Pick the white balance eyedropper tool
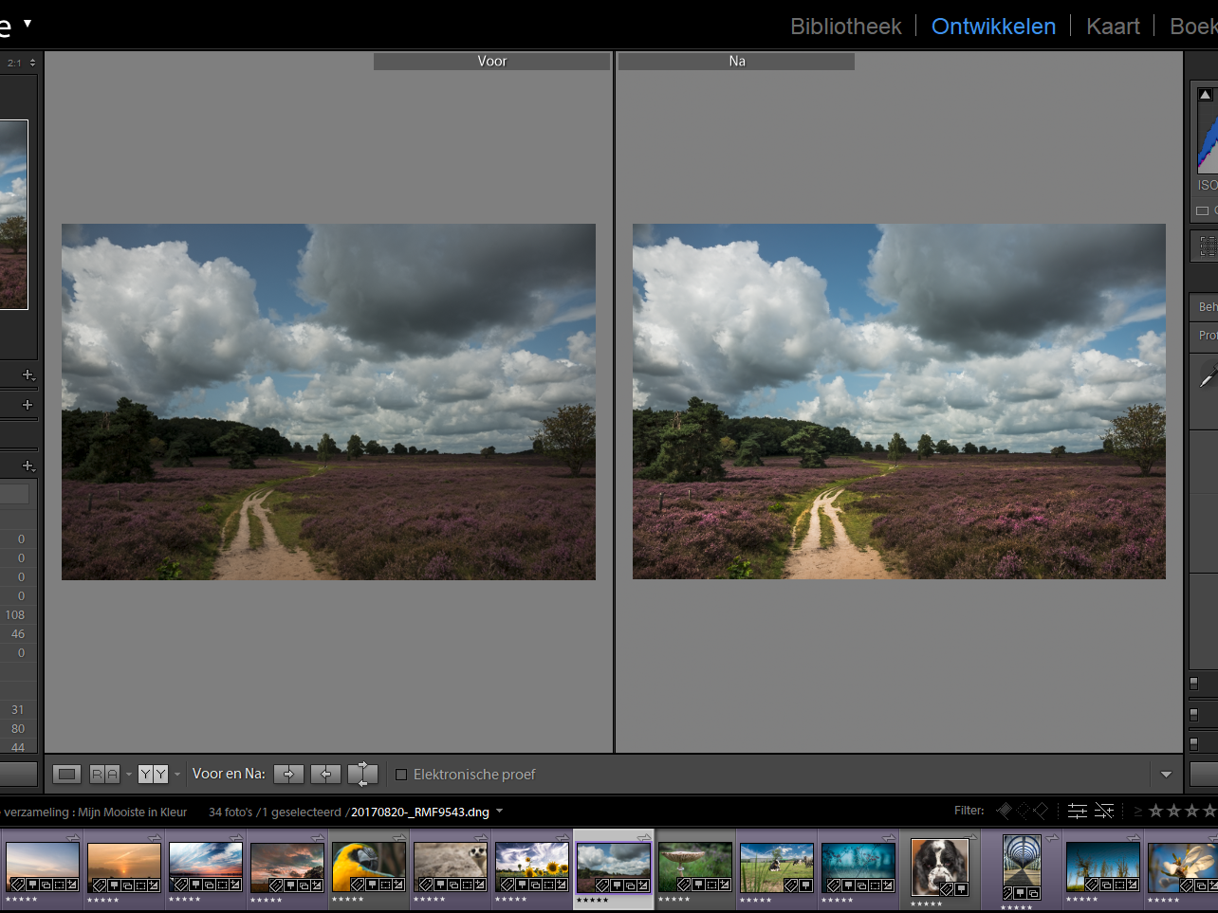 point(1207,377)
